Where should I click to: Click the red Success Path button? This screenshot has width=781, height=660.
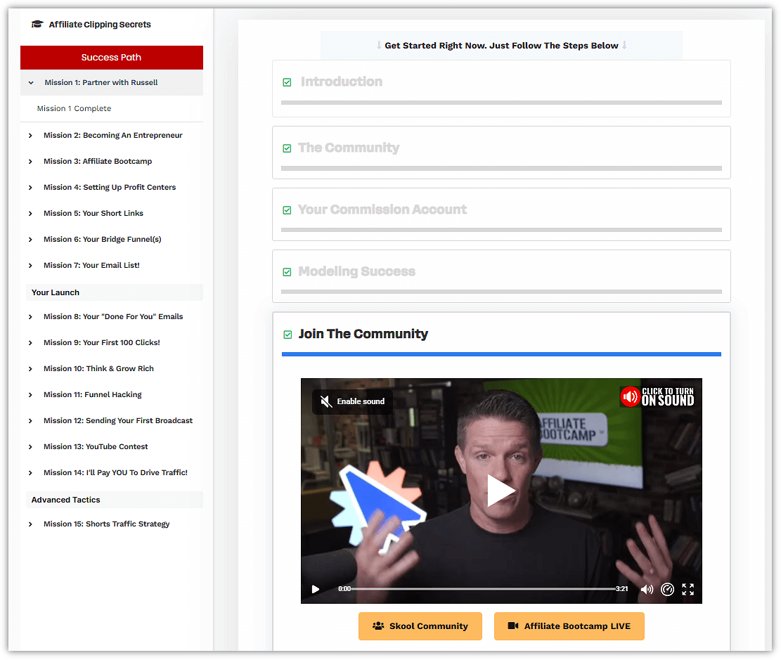(112, 58)
